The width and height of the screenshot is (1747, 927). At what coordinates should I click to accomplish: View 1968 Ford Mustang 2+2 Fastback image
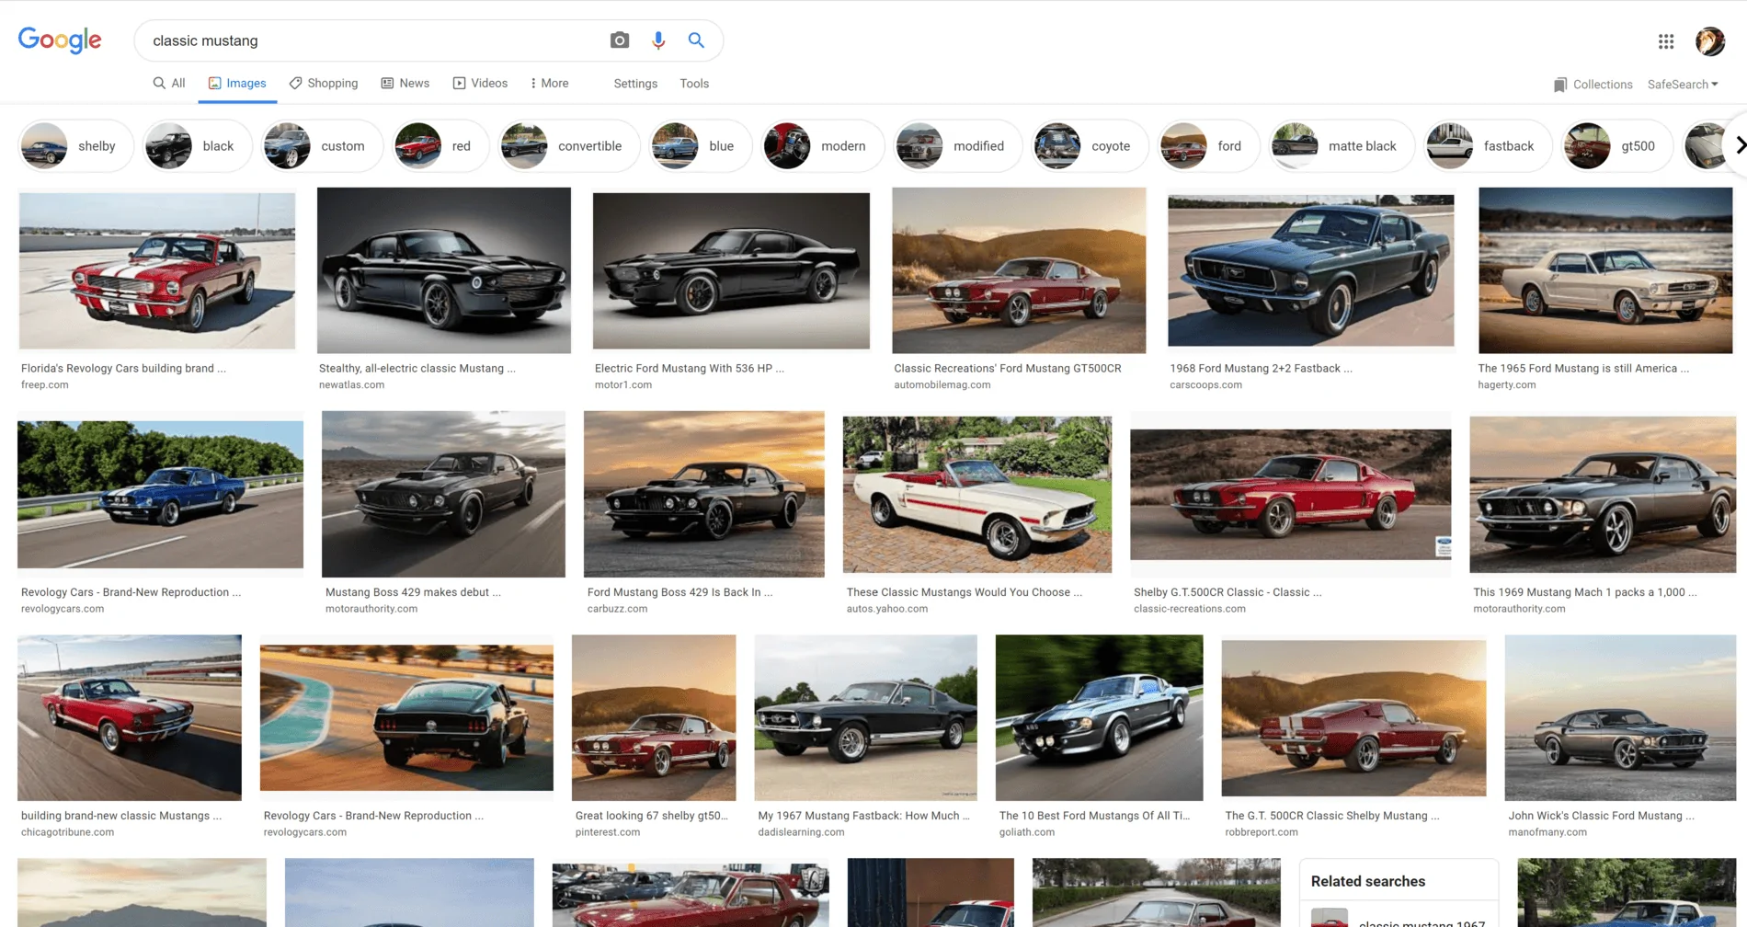coord(1311,270)
